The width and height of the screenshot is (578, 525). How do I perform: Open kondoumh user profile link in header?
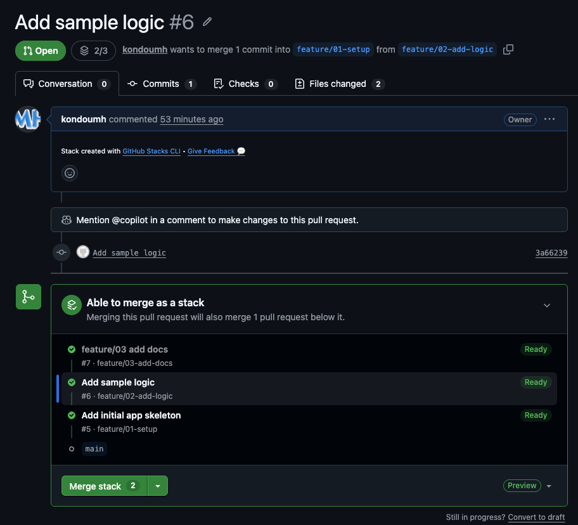(x=145, y=49)
